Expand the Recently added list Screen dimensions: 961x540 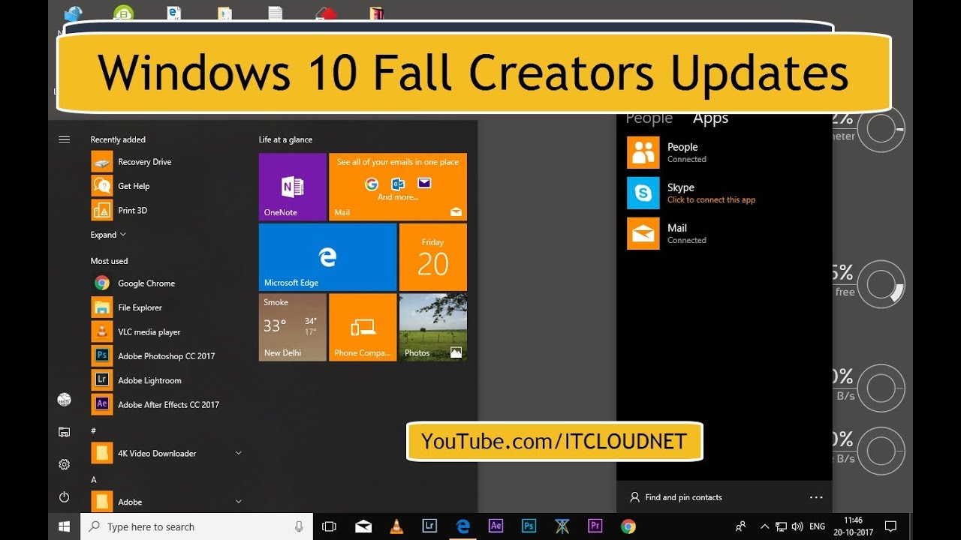(x=108, y=235)
